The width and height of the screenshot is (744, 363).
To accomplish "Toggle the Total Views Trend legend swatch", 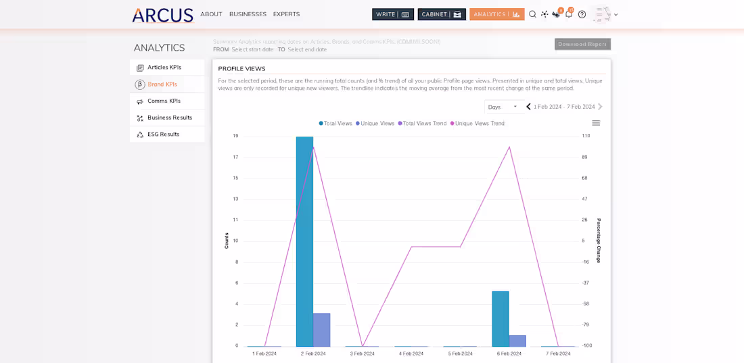I will tap(400, 124).
